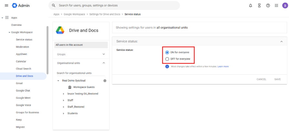Expand the Groups section chevron
Screen dimensions: 289x131
coord(104,54)
